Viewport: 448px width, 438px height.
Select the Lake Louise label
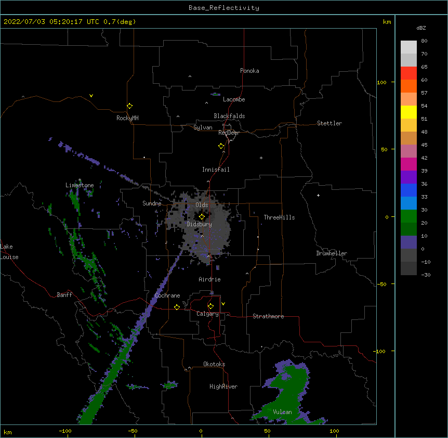(9, 252)
